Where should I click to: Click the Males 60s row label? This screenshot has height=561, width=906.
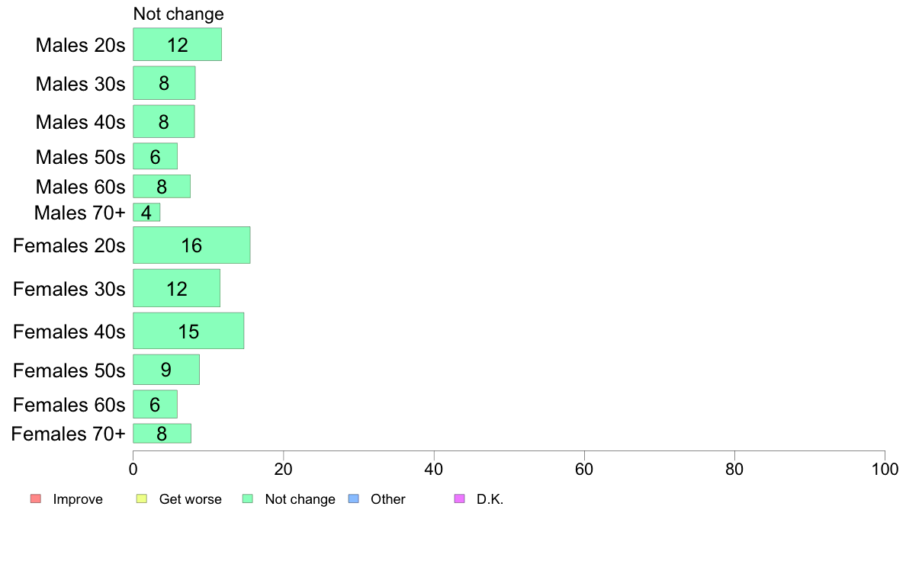(80, 187)
